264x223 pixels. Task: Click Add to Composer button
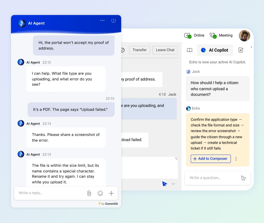tap(211, 159)
